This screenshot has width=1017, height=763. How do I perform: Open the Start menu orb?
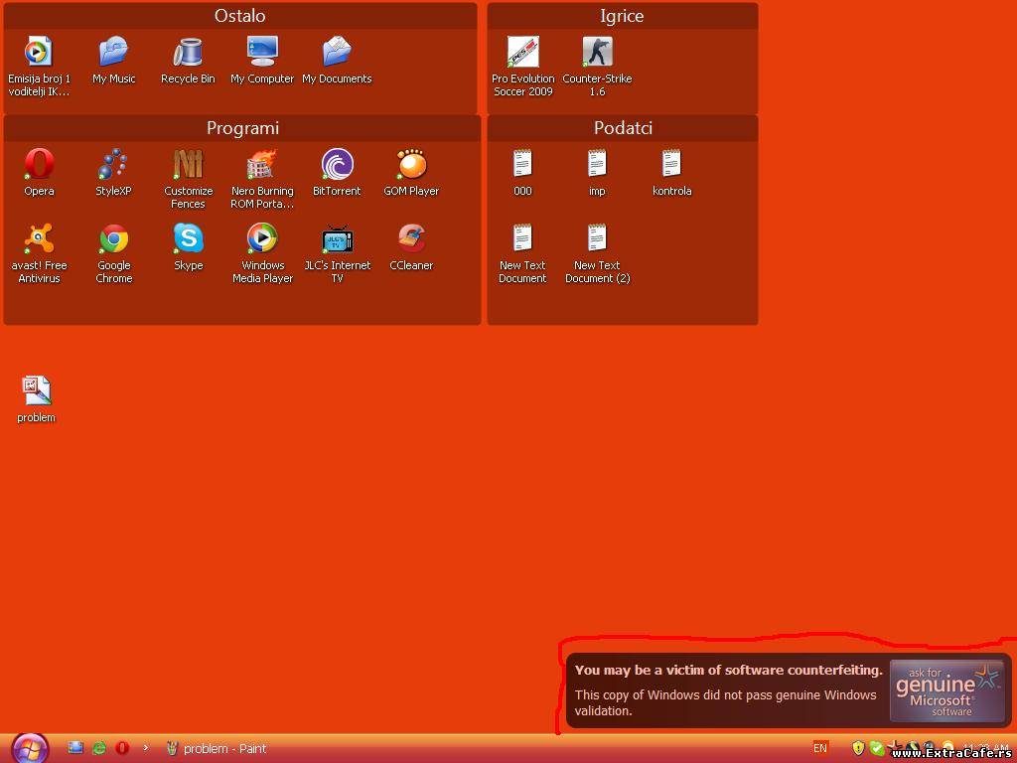pyautogui.click(x=30, y=749)
